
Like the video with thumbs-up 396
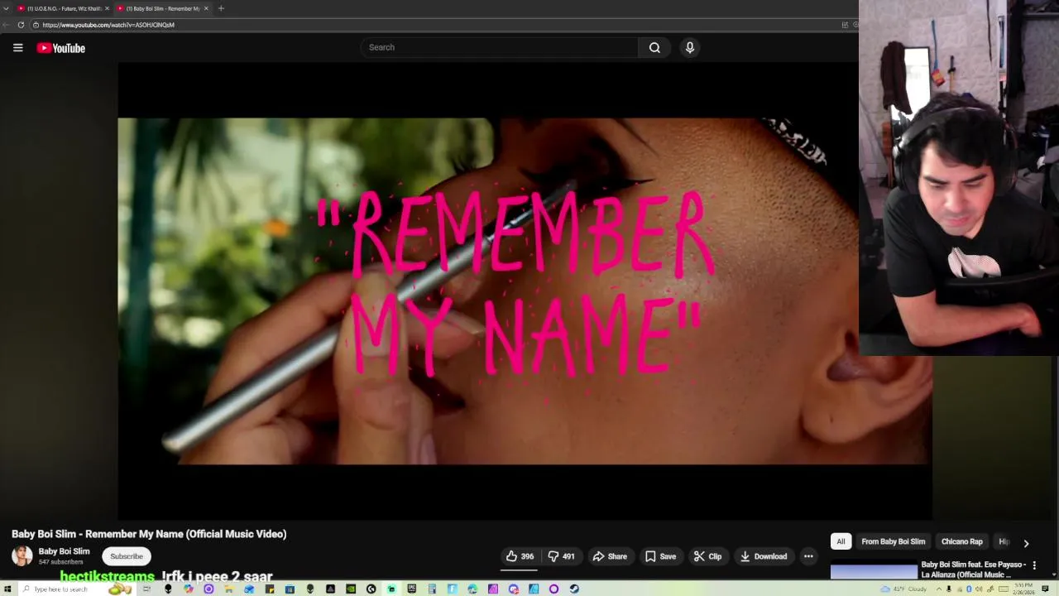point(520,556)
